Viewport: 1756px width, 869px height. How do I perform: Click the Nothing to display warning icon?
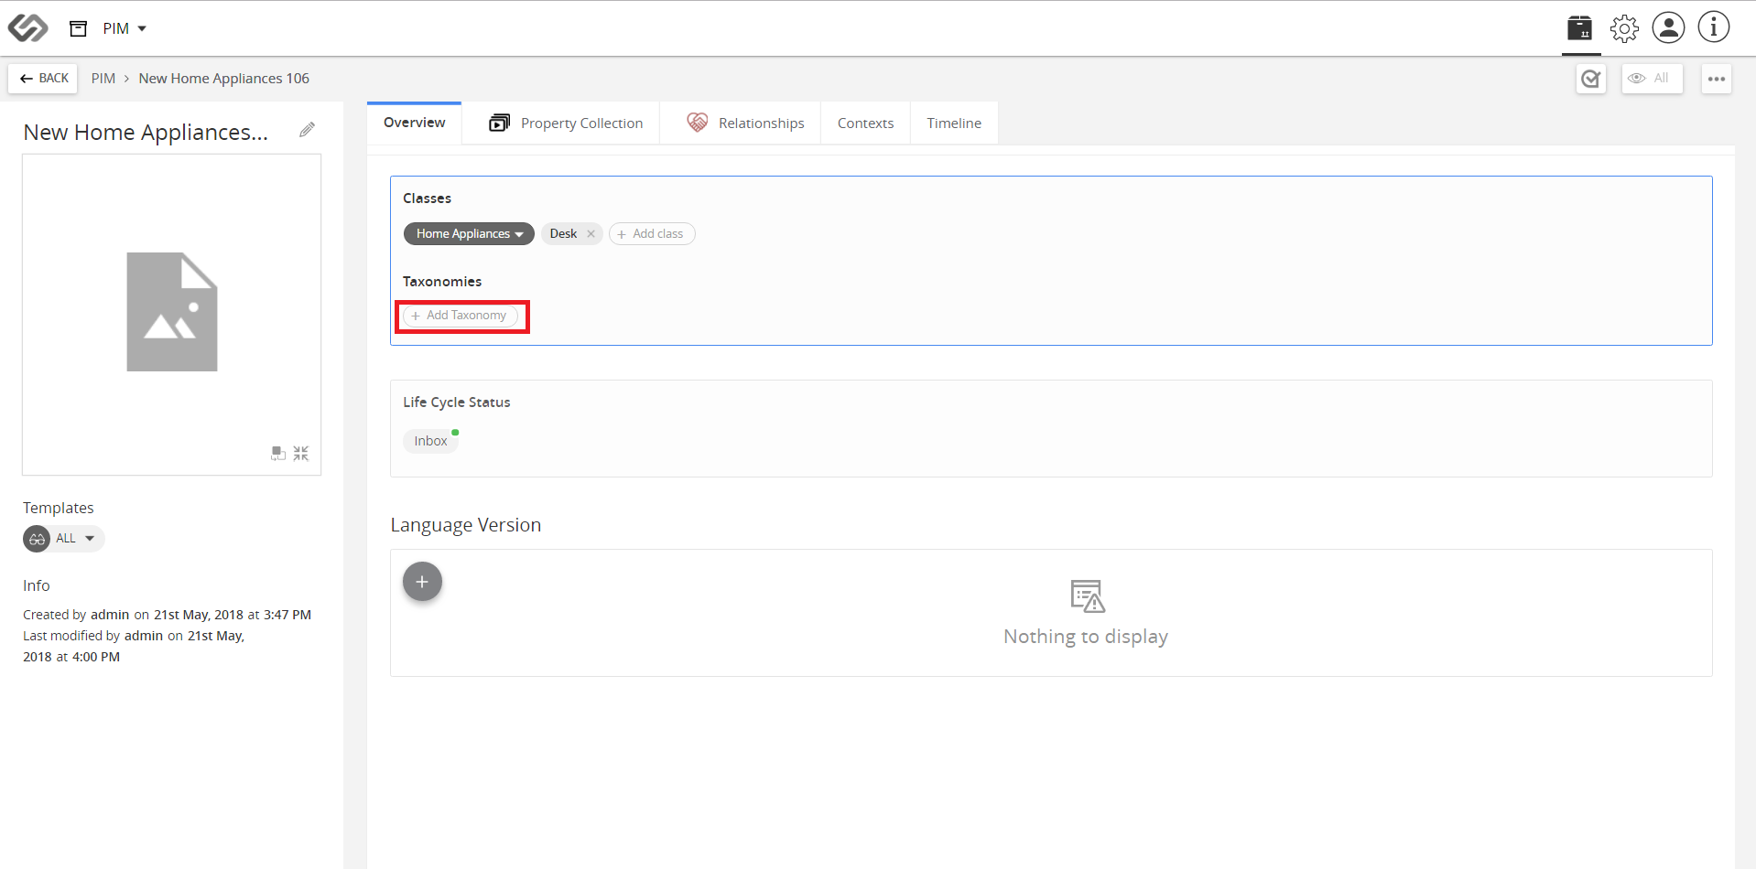coord(1088,596)
